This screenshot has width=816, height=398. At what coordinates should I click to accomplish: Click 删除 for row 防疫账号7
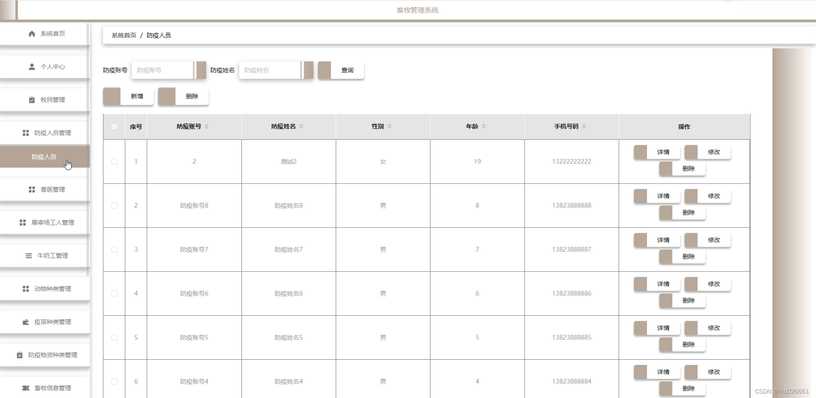click(682, 256)
